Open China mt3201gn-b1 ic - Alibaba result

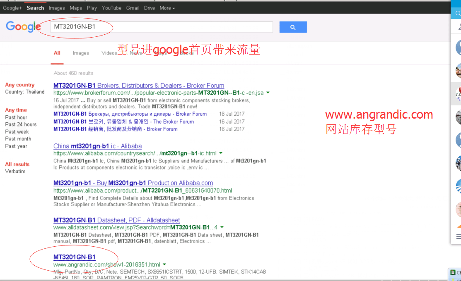coord(98,146)
